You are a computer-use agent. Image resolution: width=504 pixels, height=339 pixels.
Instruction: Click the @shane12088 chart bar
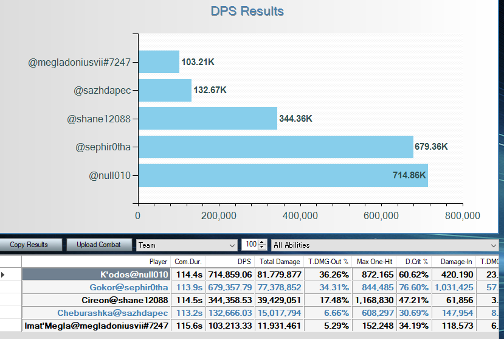pyautogui.click(x=207, y=119)
